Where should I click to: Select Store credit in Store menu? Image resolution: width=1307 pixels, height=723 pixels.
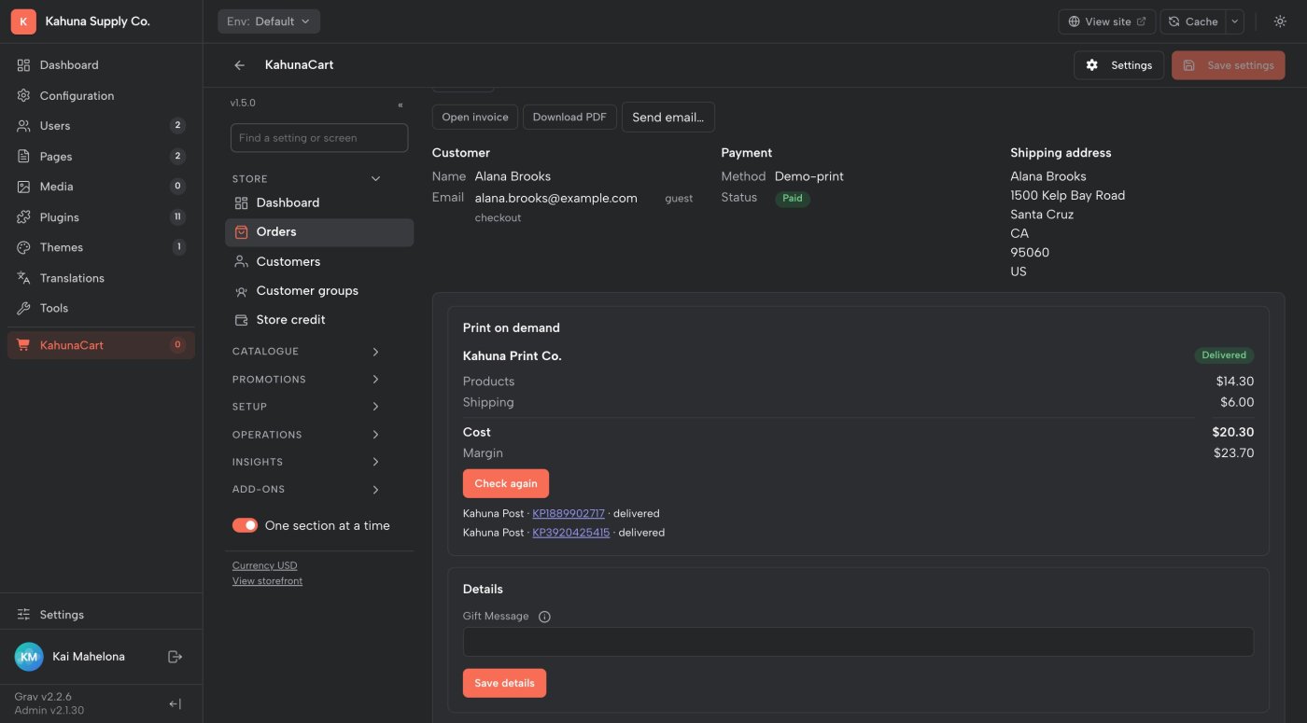coord(319,320)
